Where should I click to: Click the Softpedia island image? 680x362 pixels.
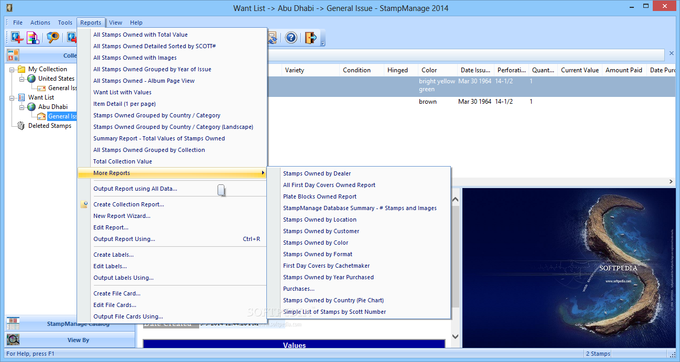coord(568,268)
